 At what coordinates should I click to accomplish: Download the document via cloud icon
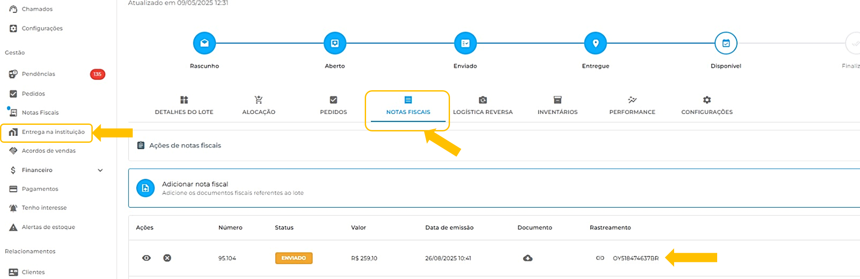point(528,258)
